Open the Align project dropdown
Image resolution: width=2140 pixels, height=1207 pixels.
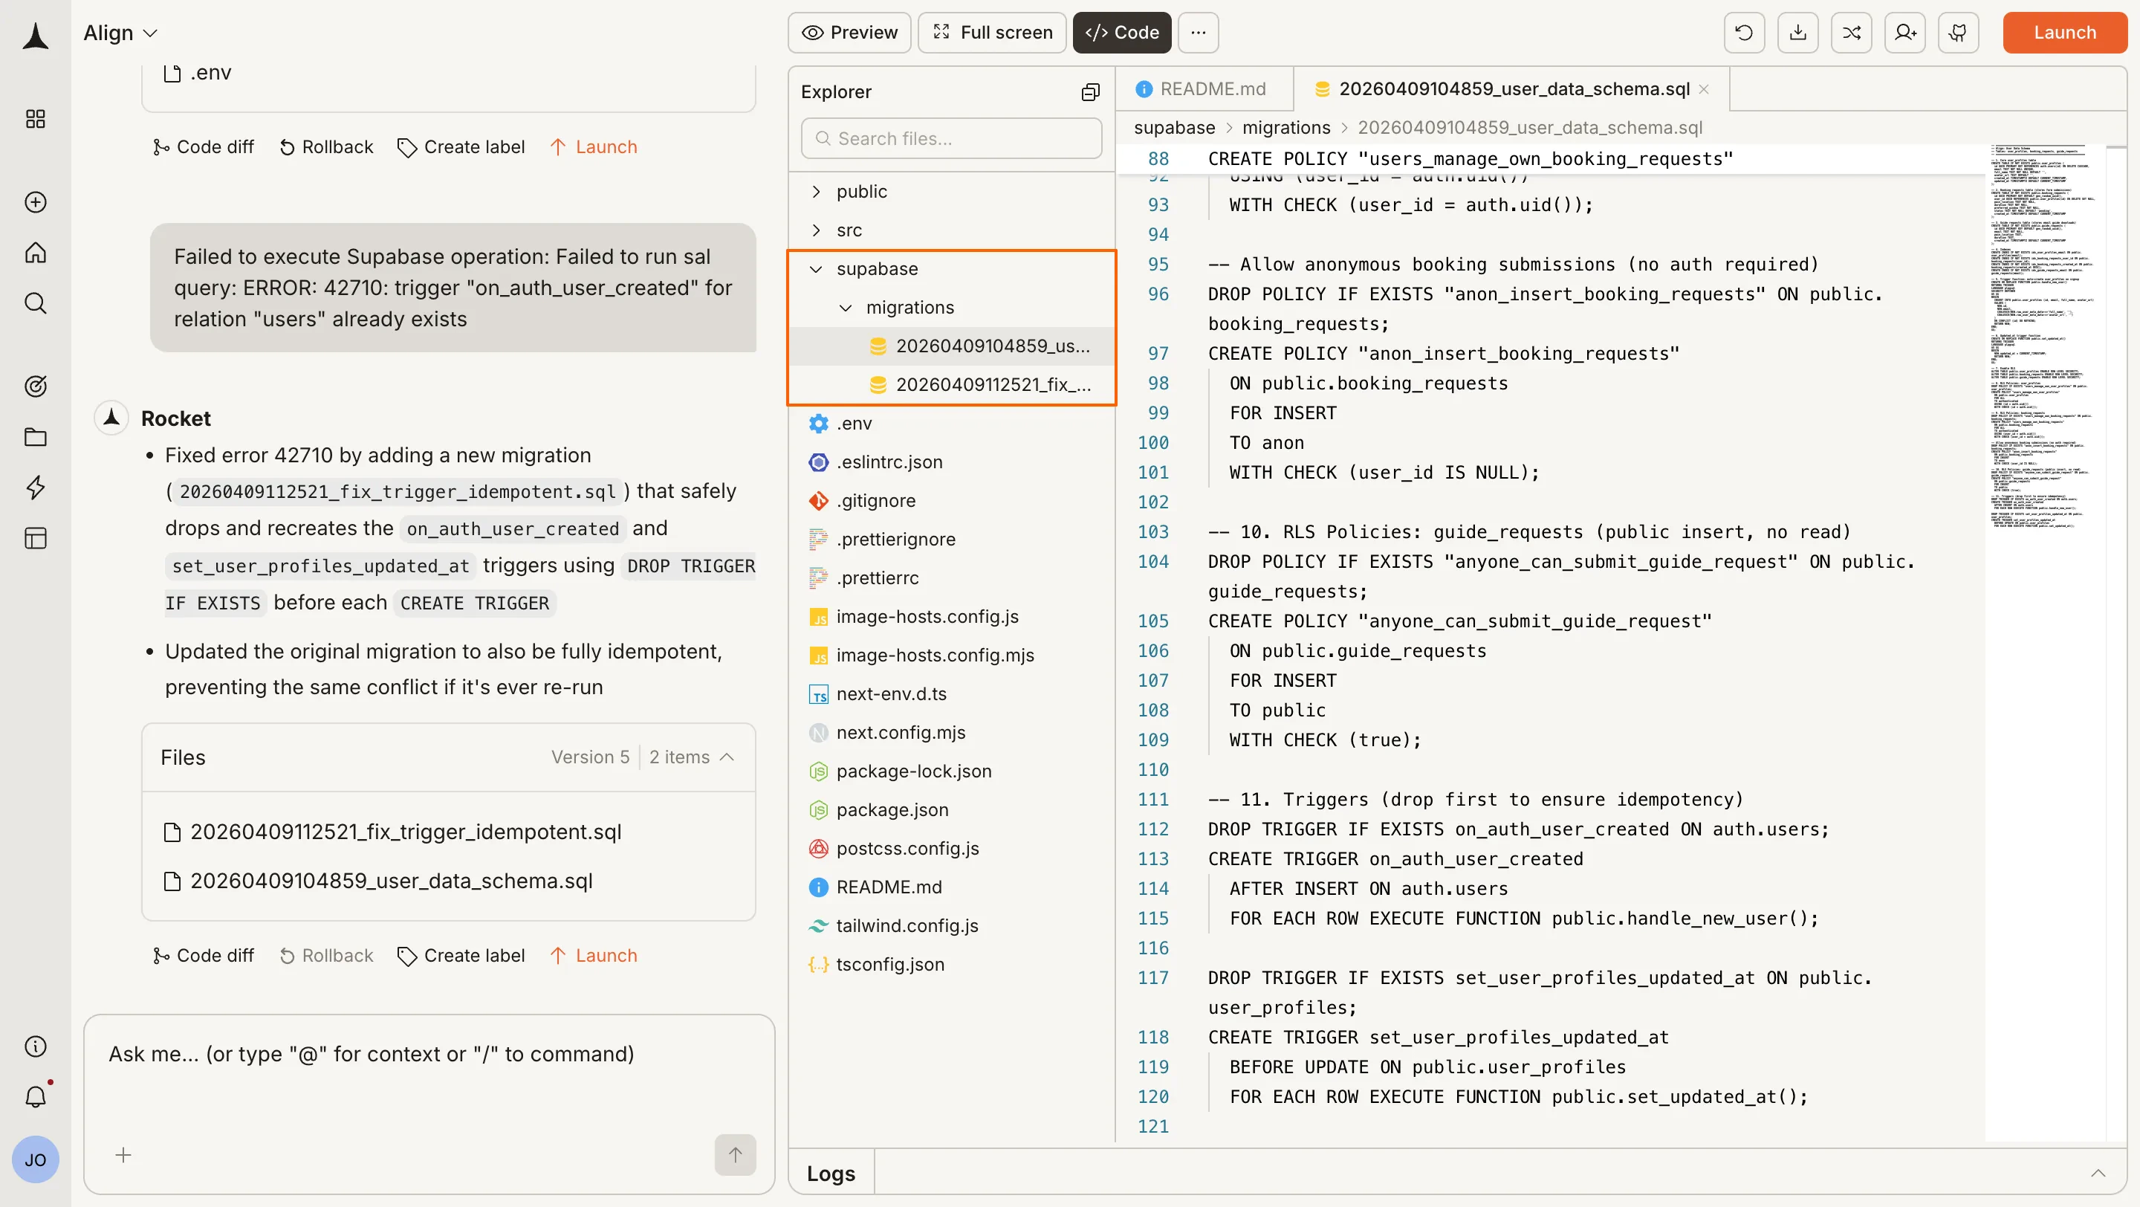click(x=120, y=33)
